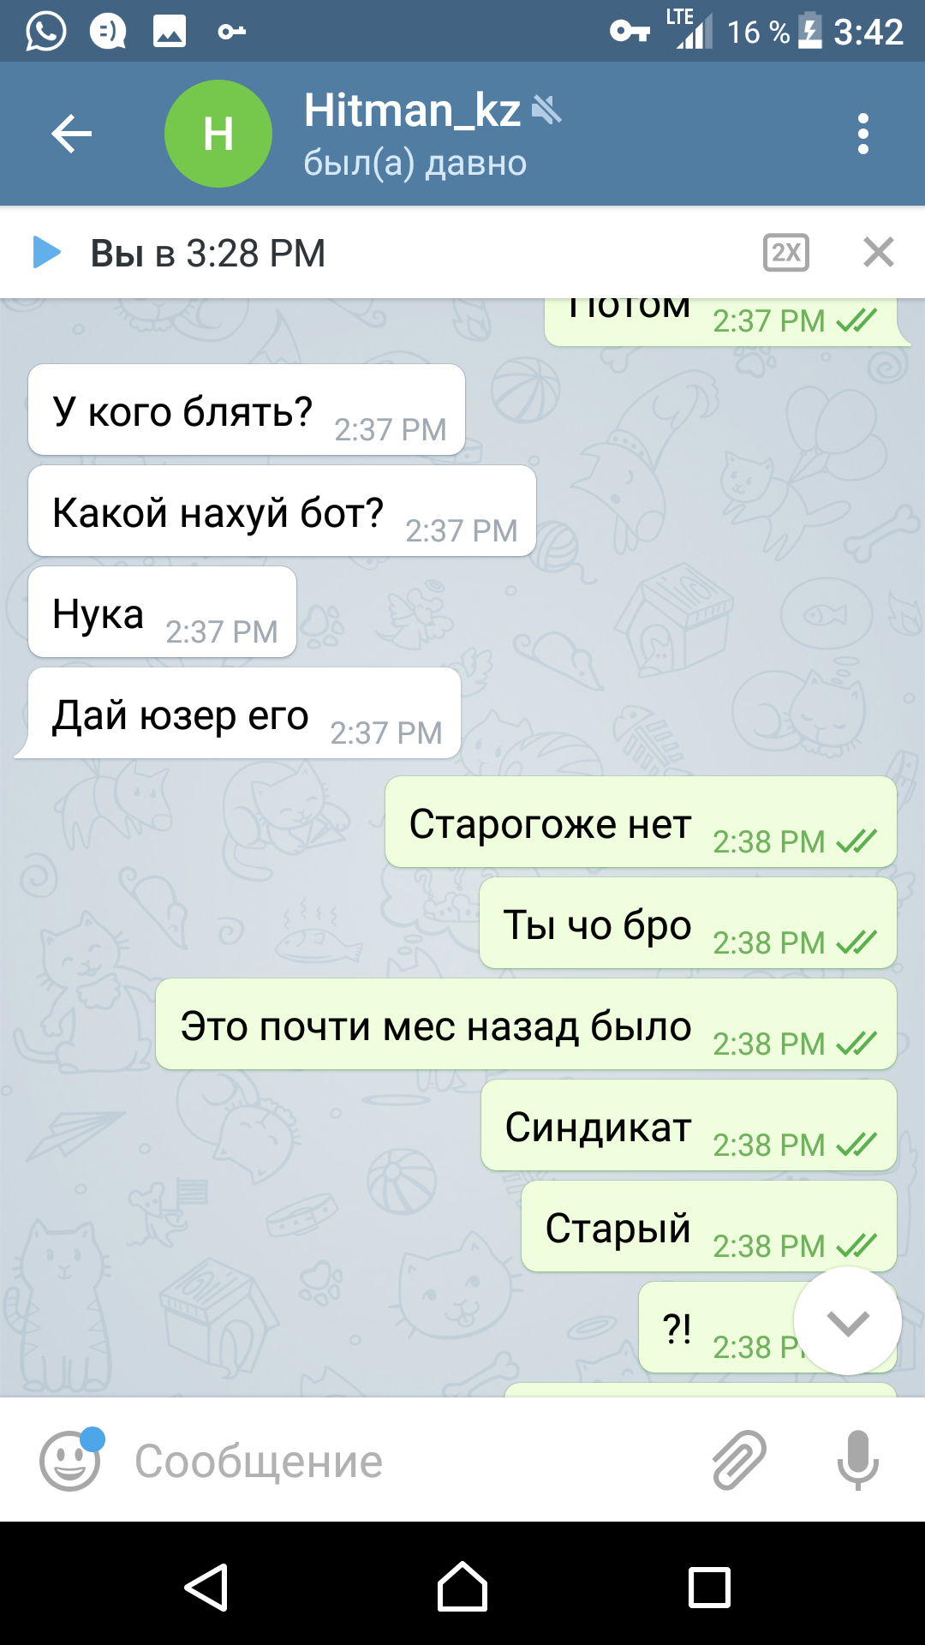Select the message 'Это почти мес назад было'
Viewport: 925px width, 1645px height.
click(526, 1025)
